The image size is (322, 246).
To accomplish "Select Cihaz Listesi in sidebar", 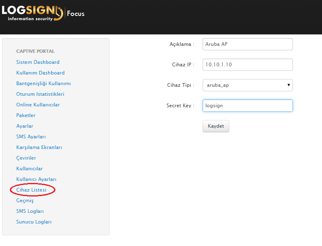I will tap(32, 190).
